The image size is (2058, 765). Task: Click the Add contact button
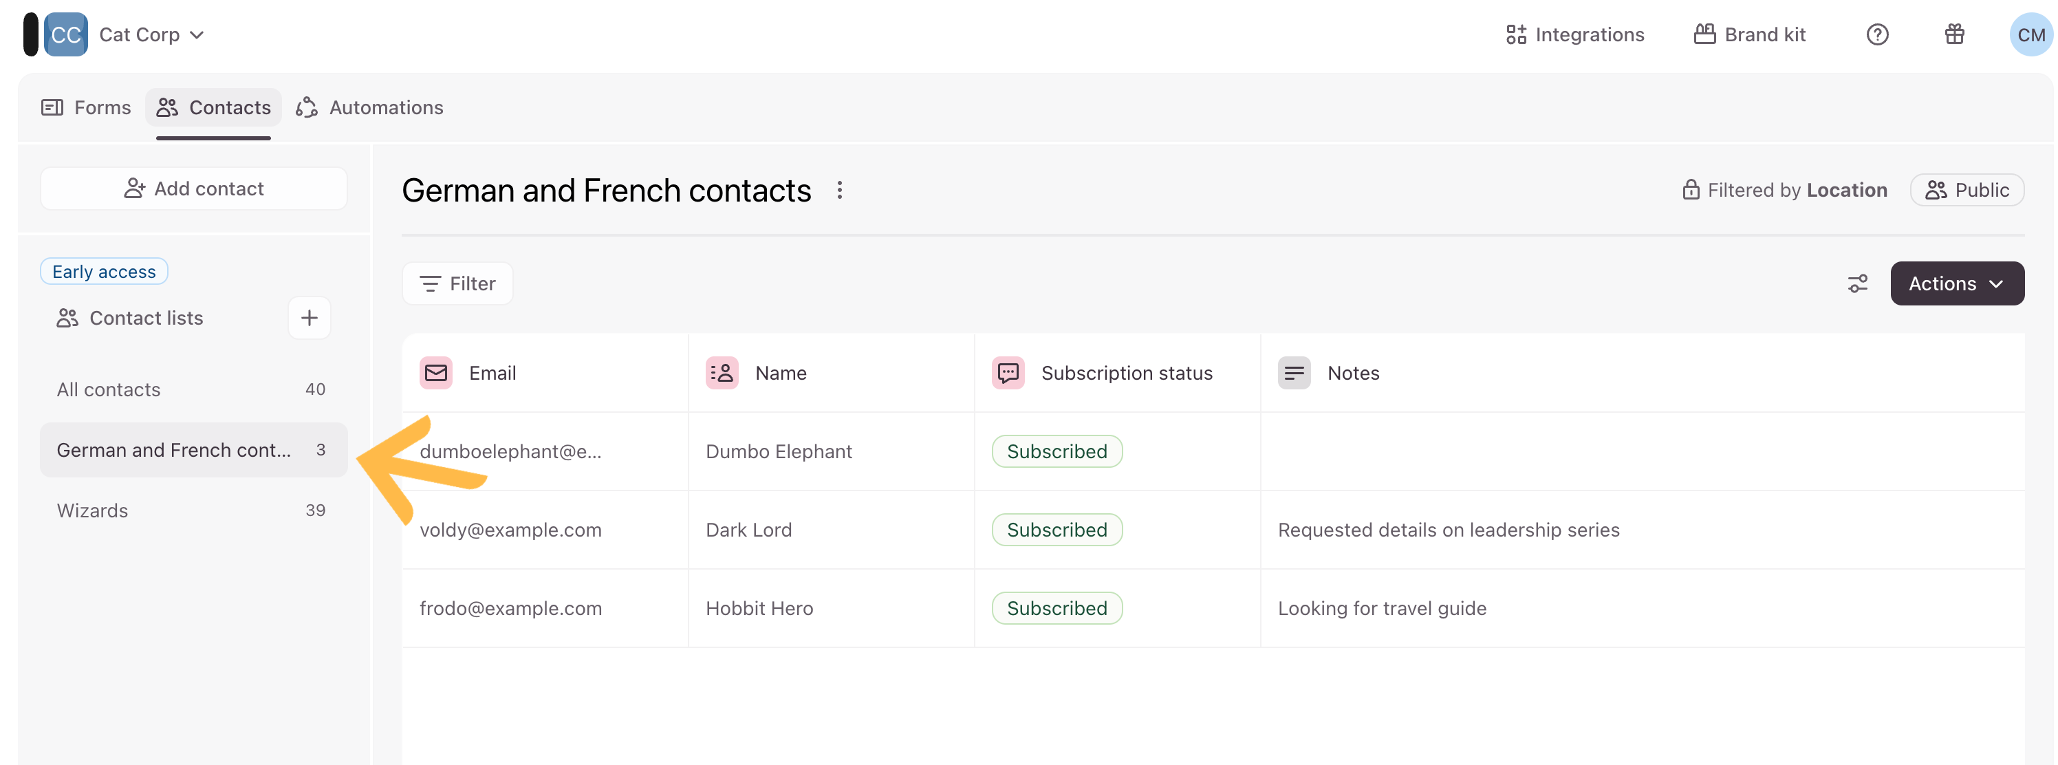[193, 188]
